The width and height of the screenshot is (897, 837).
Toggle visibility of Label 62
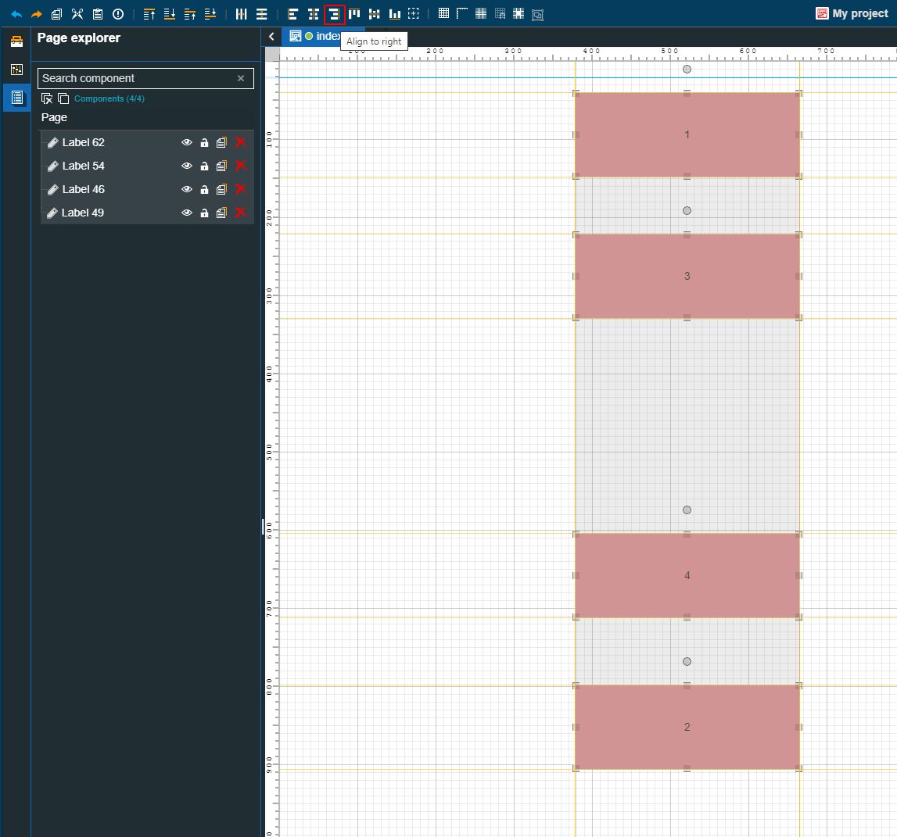pos(186,142)
